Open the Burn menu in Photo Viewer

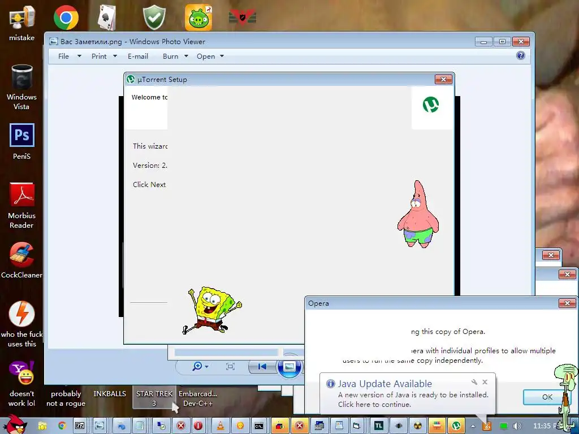pyautogui.click(x=175, y=56)
